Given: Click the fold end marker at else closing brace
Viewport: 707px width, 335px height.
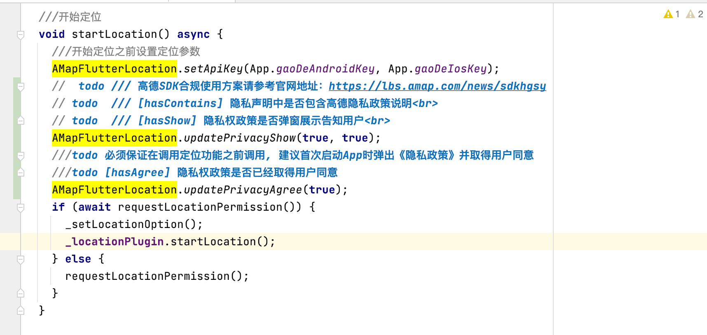Looking at the screenshot, I should coord(21,293).
